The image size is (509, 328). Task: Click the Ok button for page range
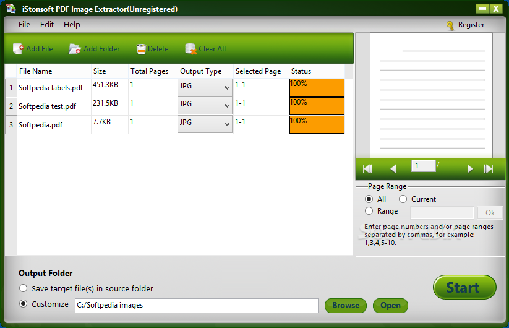click(490, 213)
